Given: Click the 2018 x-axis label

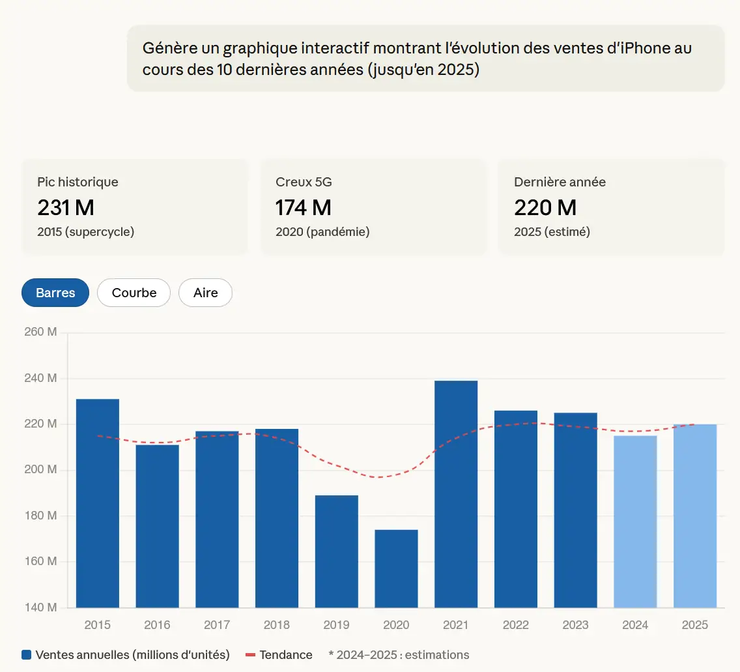Looking at the screenshot, I should 277,625.
